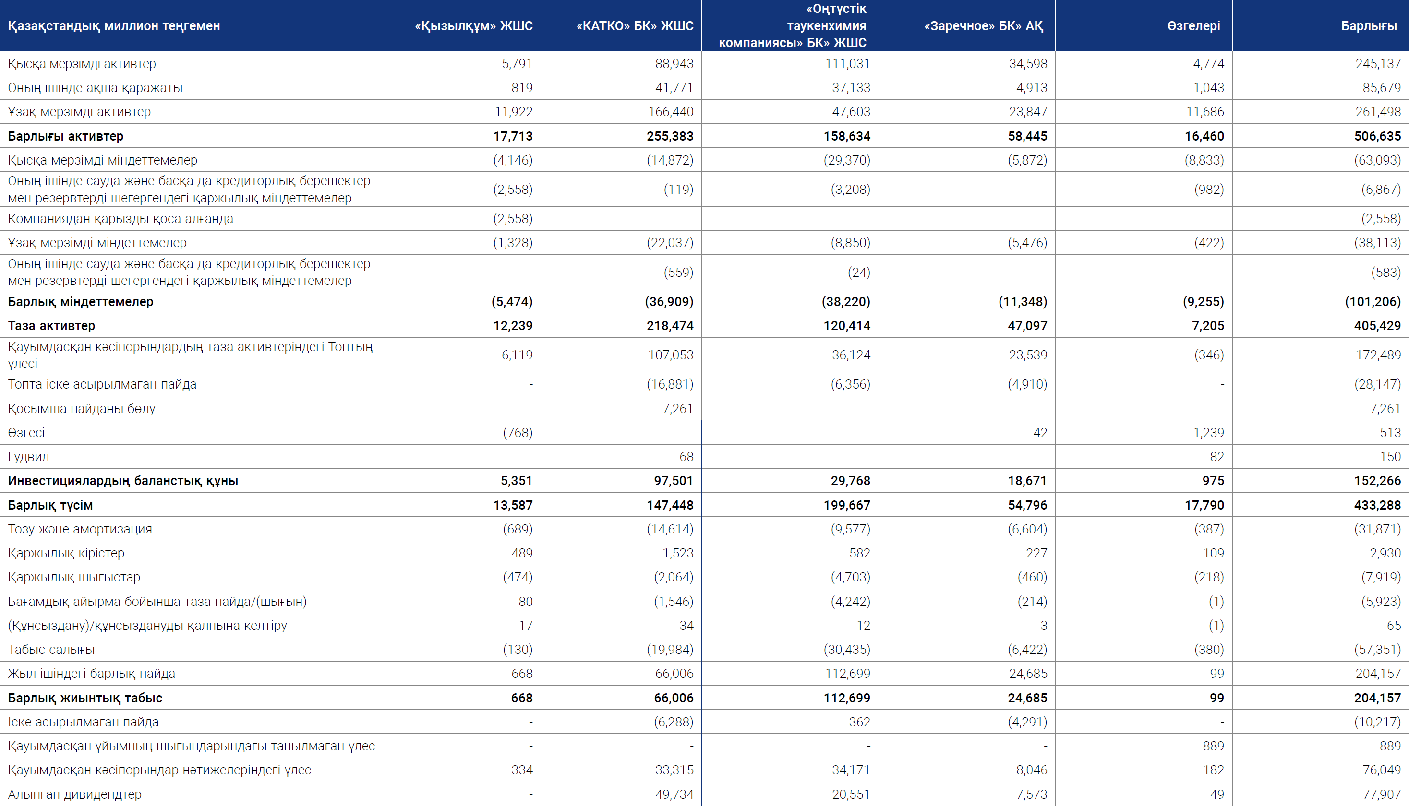Viewport: 1409px width, 806px height.
Task: Select the Гудвил row label
Action: (x=29, y=457)
